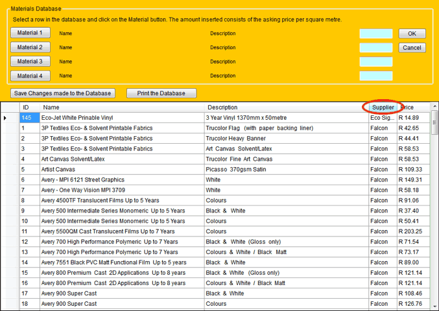Select the Artist Canvas row
This screenshot has height=311, width=439.
[123, 169]
